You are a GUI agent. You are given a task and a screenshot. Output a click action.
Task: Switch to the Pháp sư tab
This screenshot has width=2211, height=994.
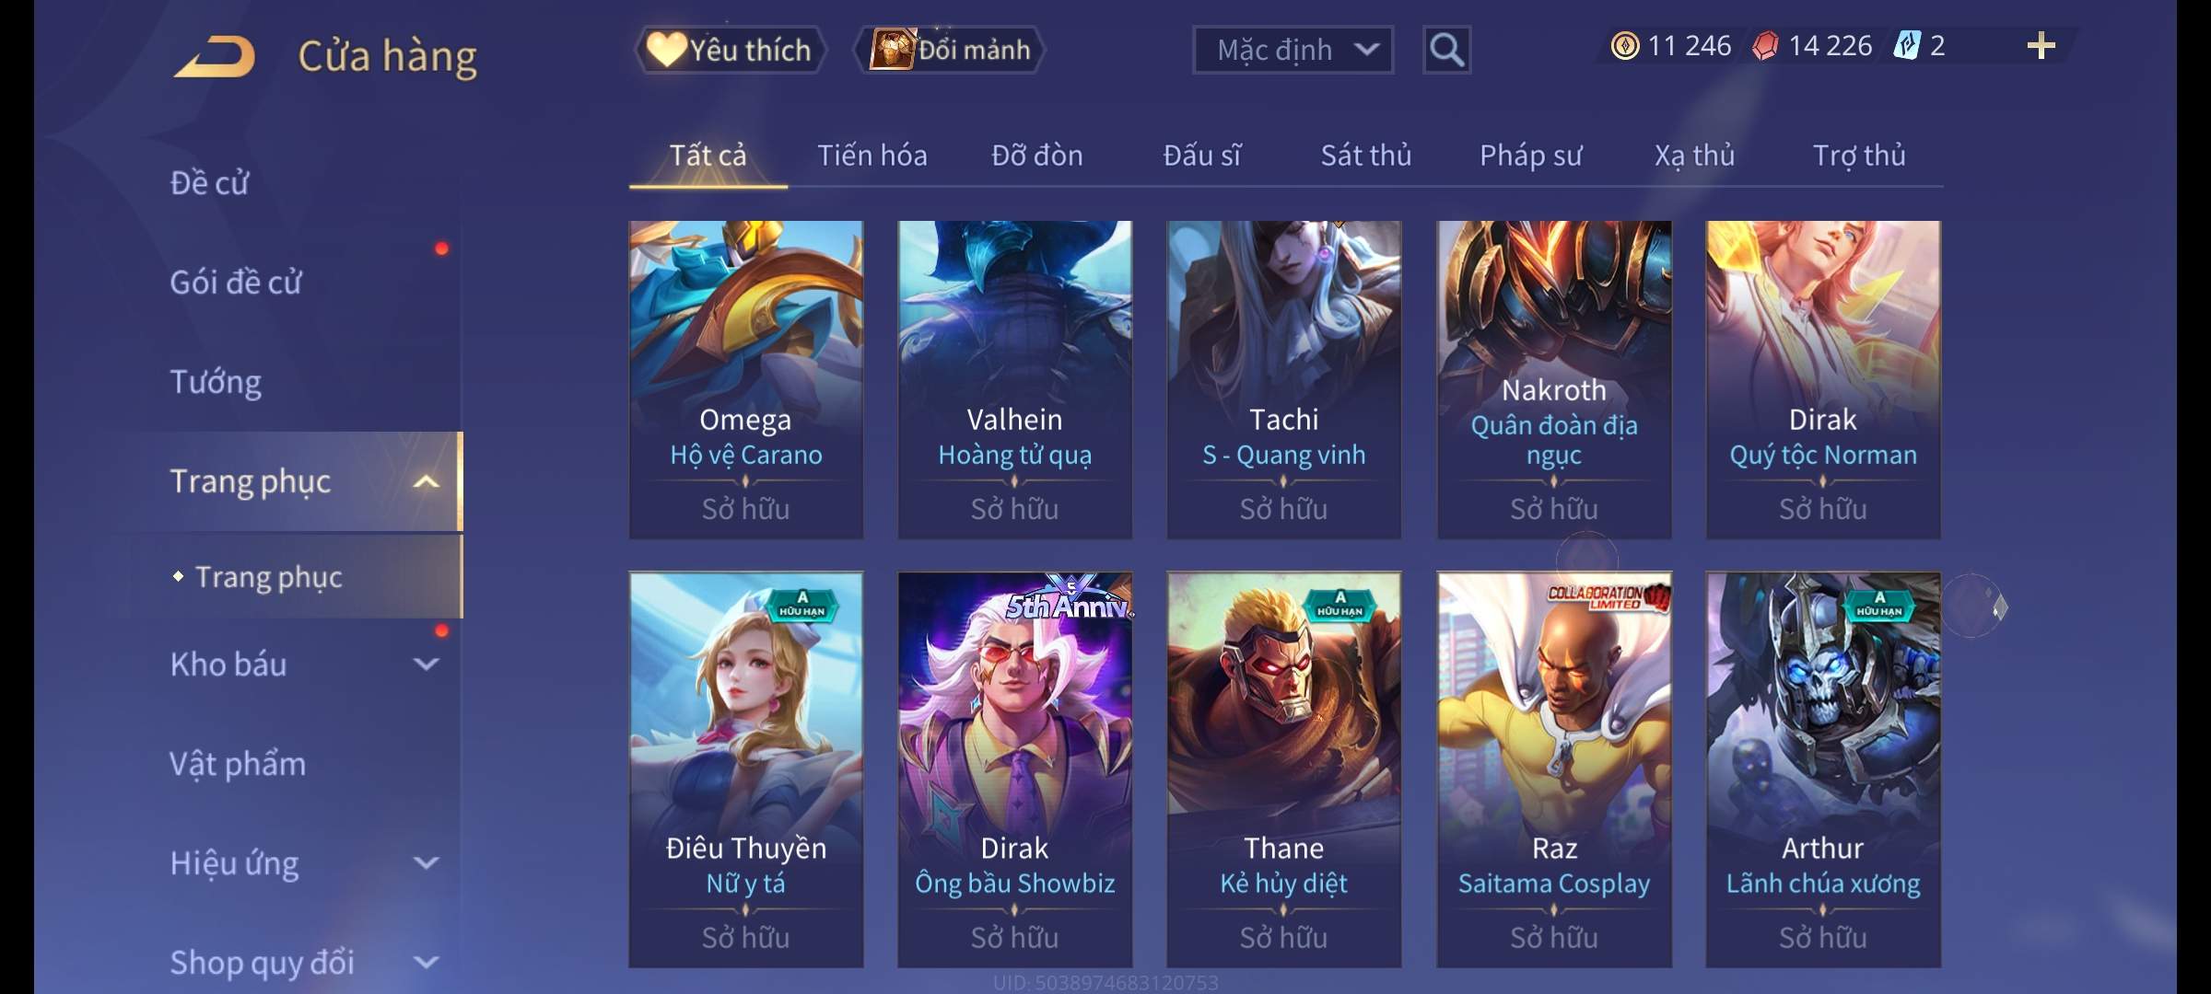click(x=1530, y=156)
